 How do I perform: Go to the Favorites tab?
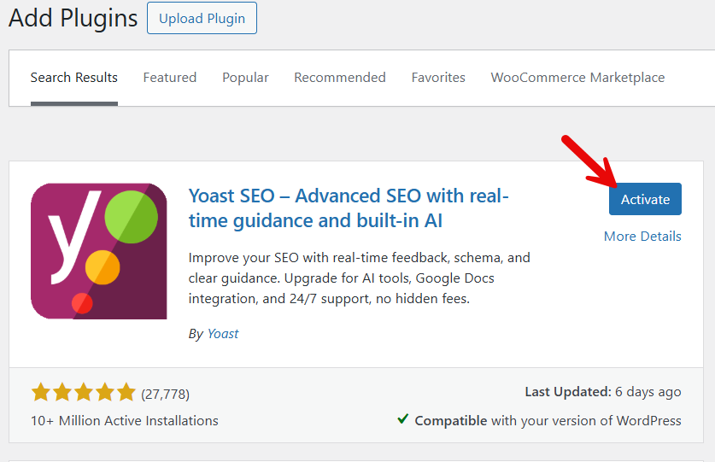[438, 78]
